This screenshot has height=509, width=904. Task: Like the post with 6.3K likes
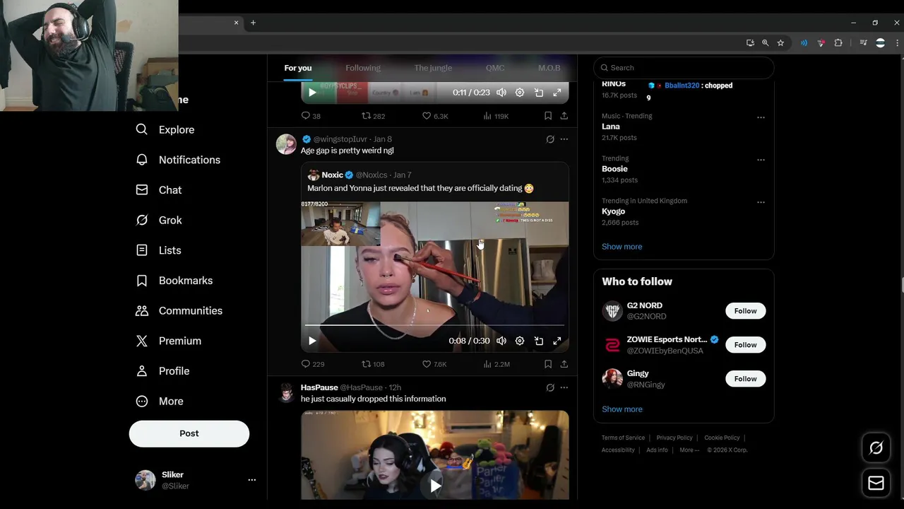434,116
